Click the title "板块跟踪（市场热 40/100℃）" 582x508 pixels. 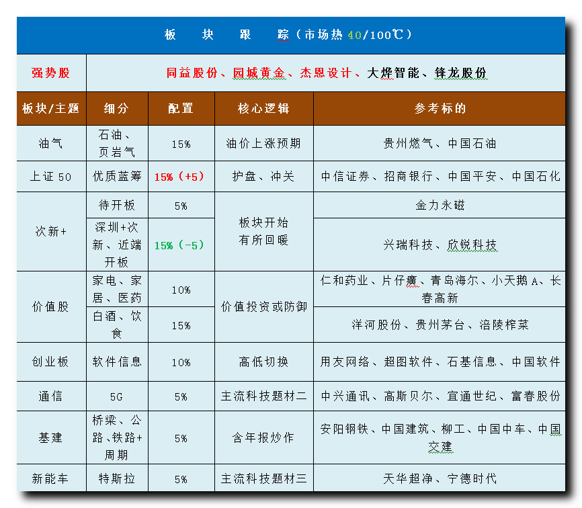pos(288,34)
